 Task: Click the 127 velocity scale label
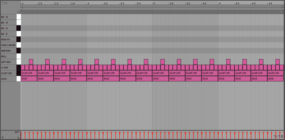[17, 132]
